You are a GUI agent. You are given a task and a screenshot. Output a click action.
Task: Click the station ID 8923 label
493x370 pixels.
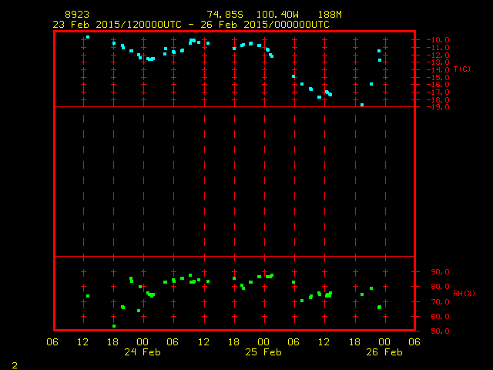pos(75,15)
